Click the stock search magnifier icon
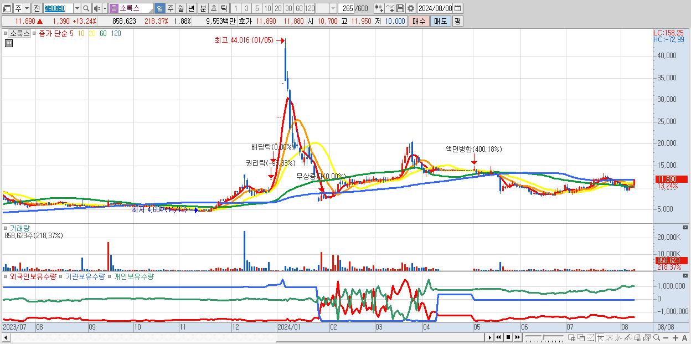Viewport: 691px width, 344px height. pos(86,8)
